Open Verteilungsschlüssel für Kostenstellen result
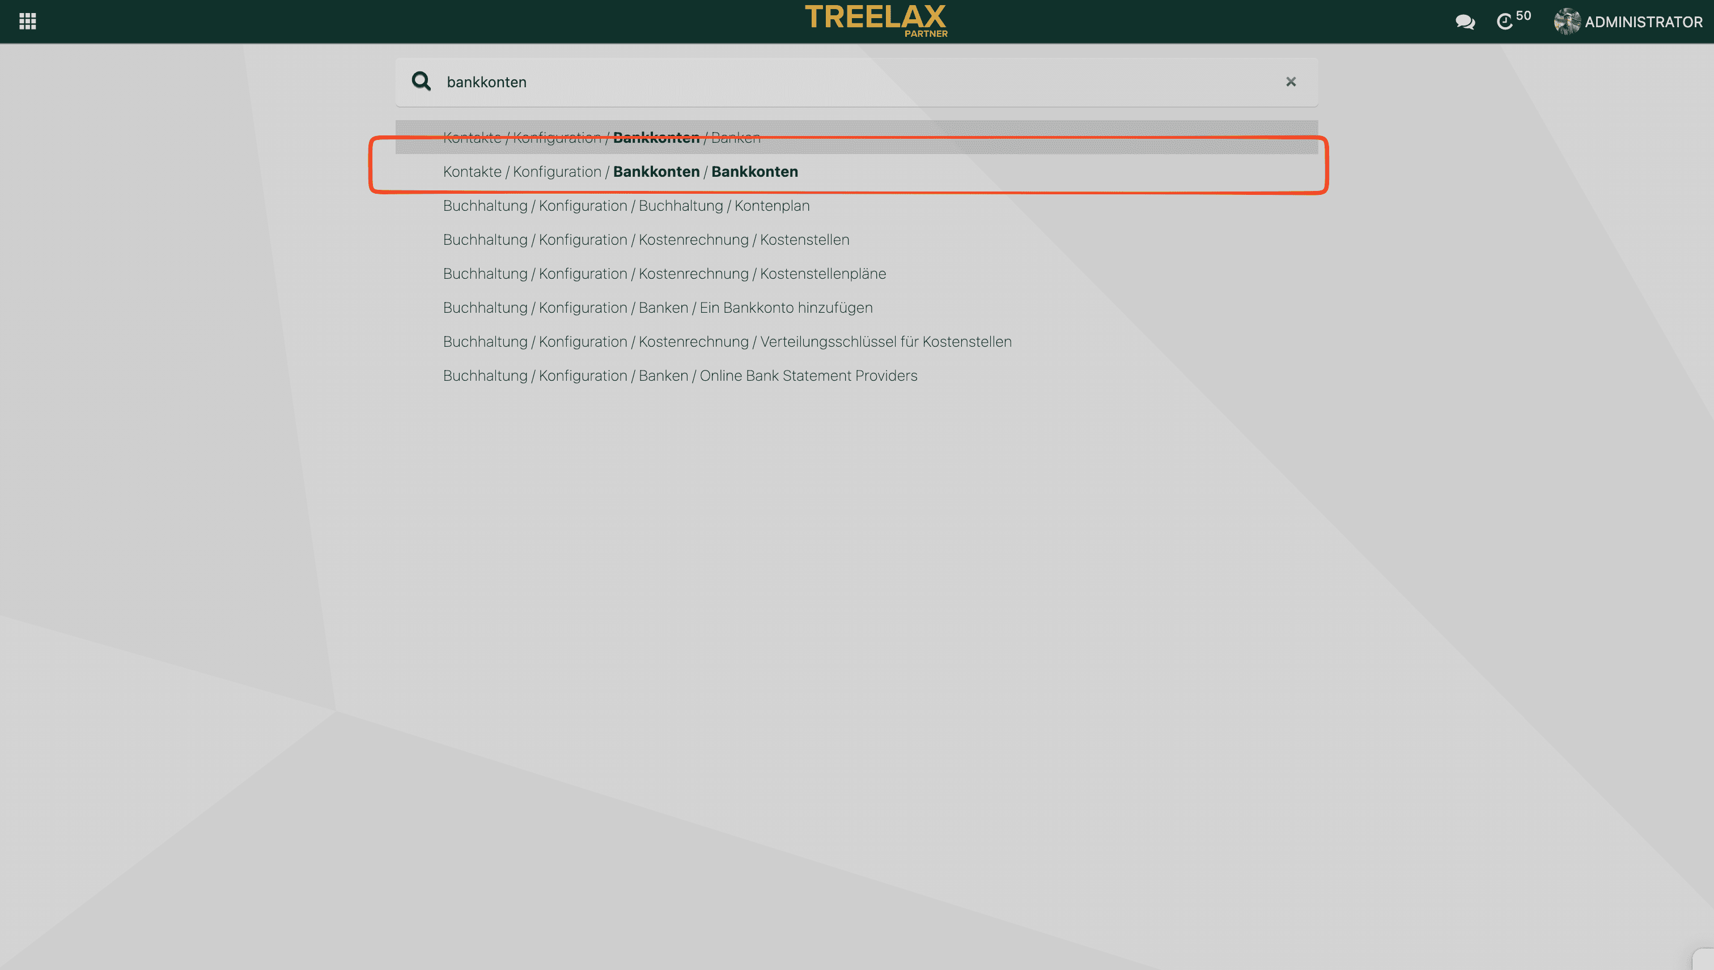1714x970 pixels. (727, 342)
